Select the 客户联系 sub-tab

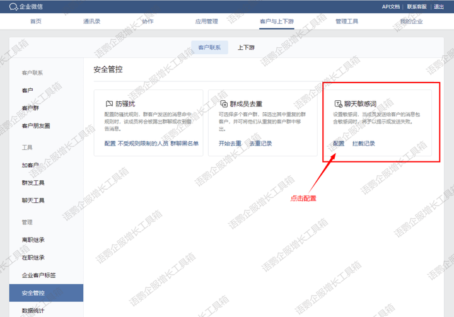(x=209, y=47)
